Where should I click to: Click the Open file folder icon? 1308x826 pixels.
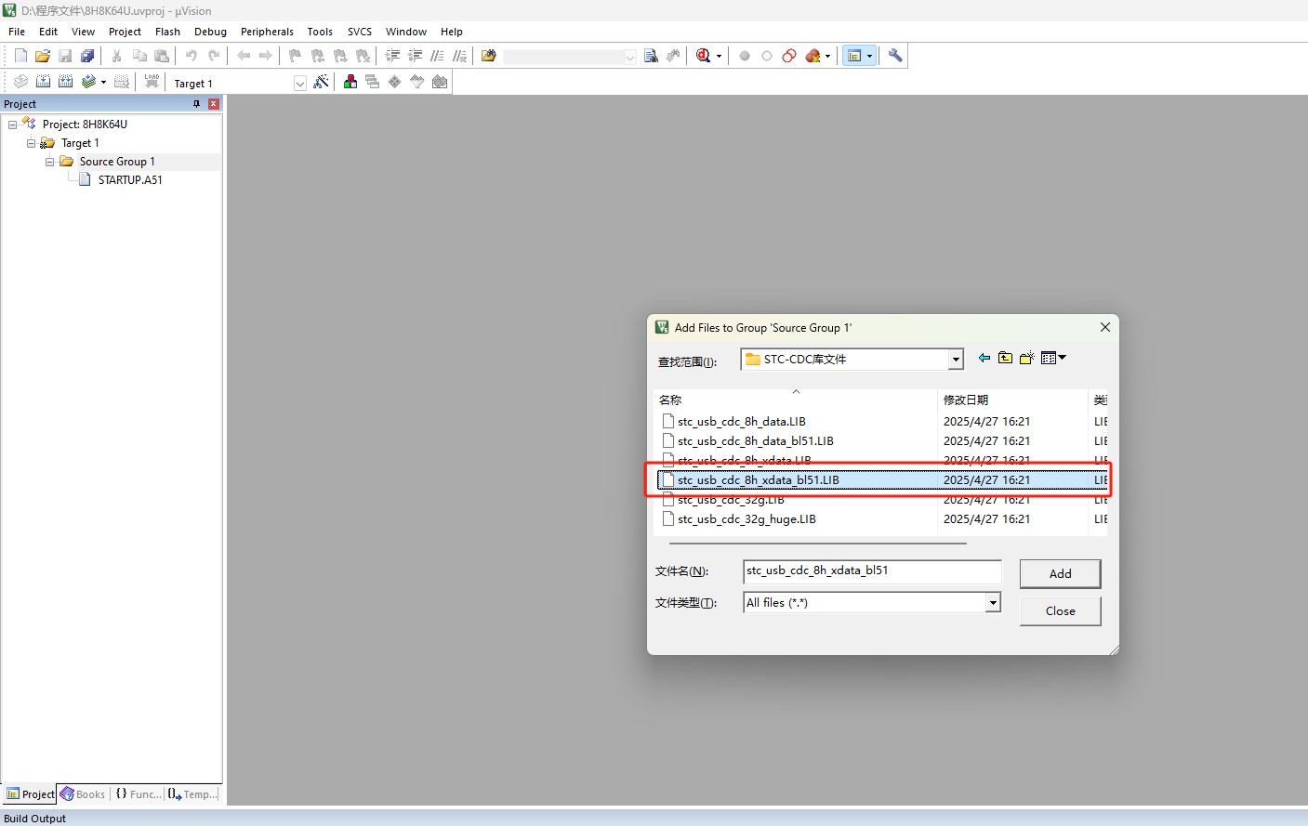pos(43,56)
